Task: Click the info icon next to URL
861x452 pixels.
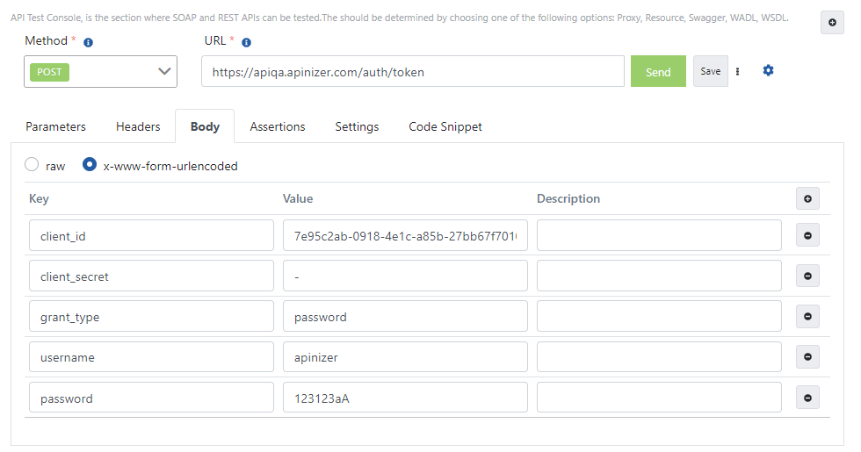Action: pos(246,42)
